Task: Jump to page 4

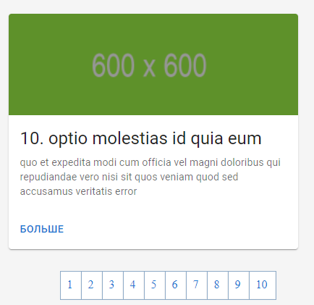Action: coord(134,285)
